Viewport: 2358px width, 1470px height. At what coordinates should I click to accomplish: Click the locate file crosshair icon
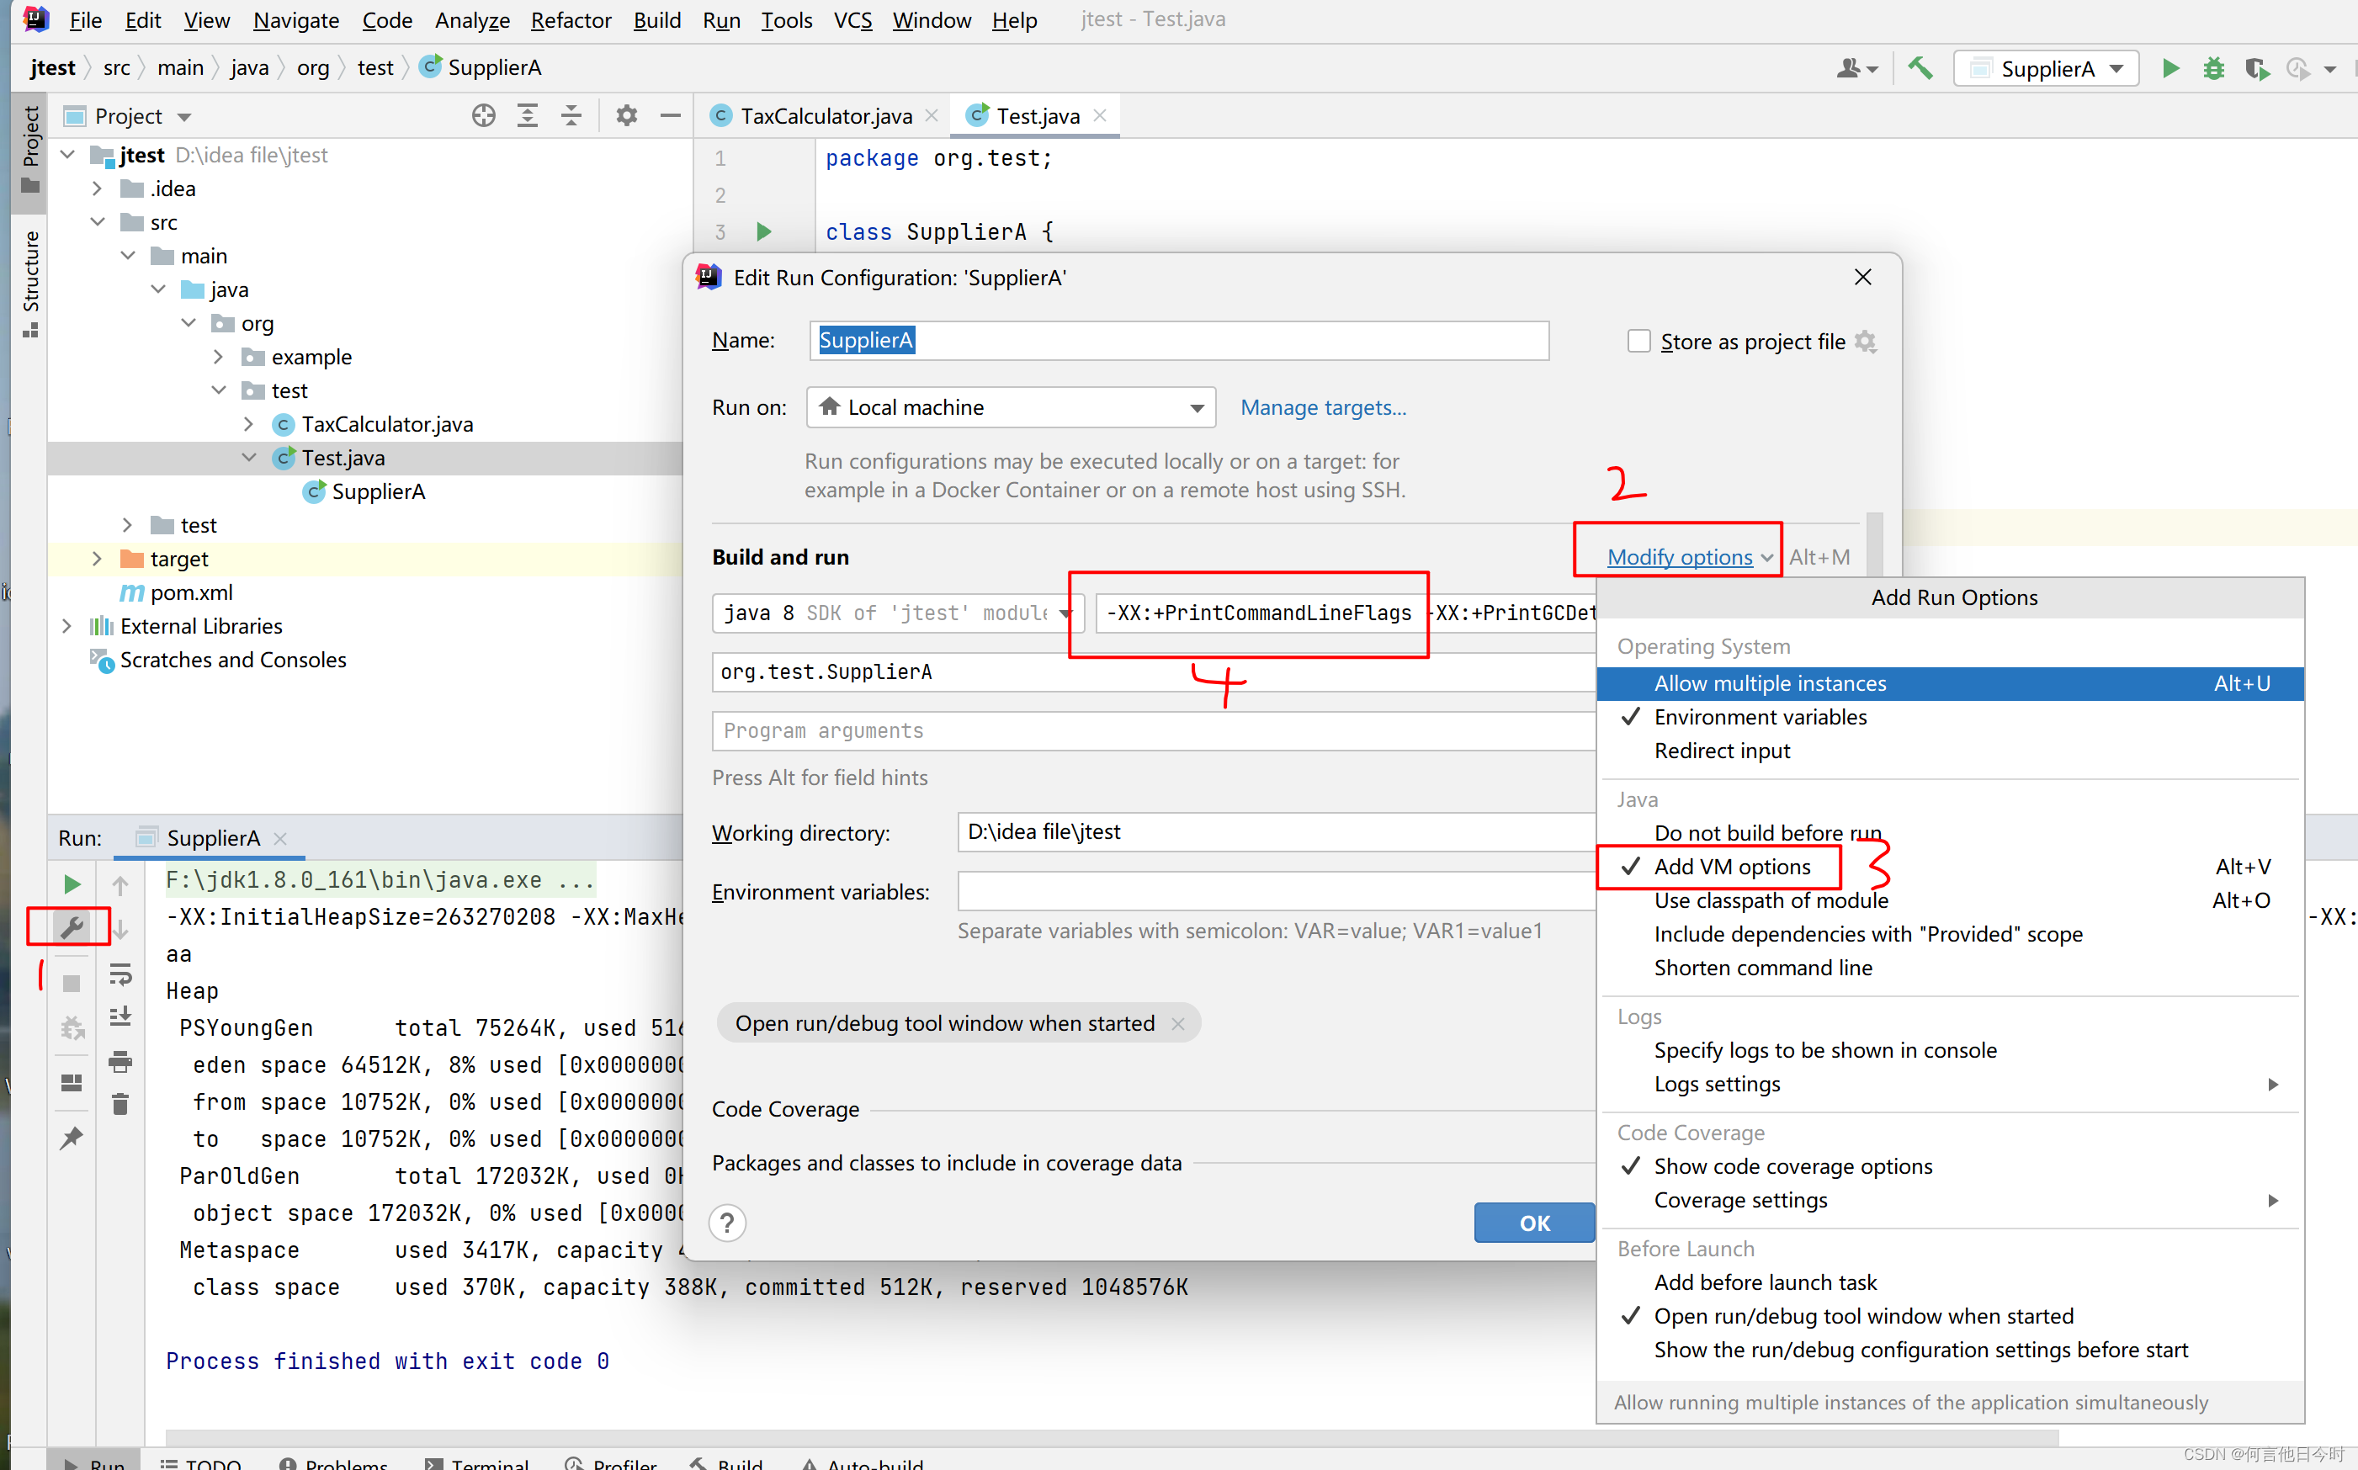coord(483,115)
